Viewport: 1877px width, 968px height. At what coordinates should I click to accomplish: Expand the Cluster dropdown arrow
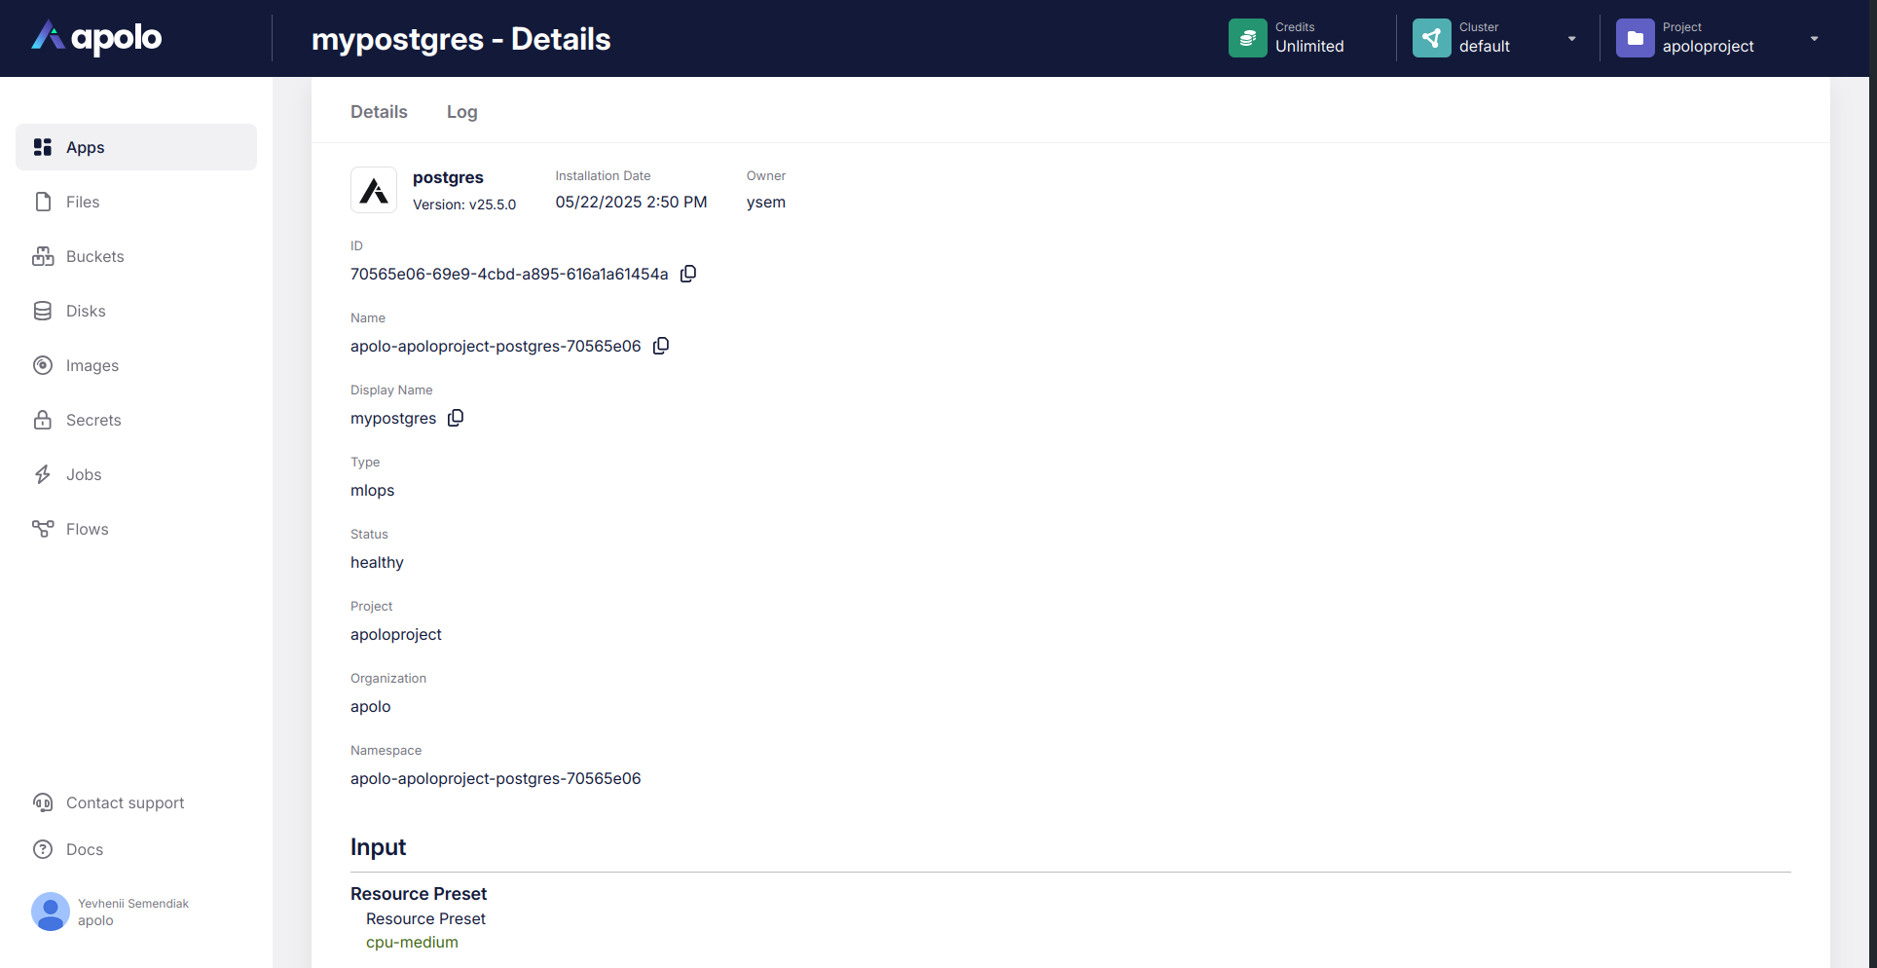pyautogui.click(x=1571, y=39)
